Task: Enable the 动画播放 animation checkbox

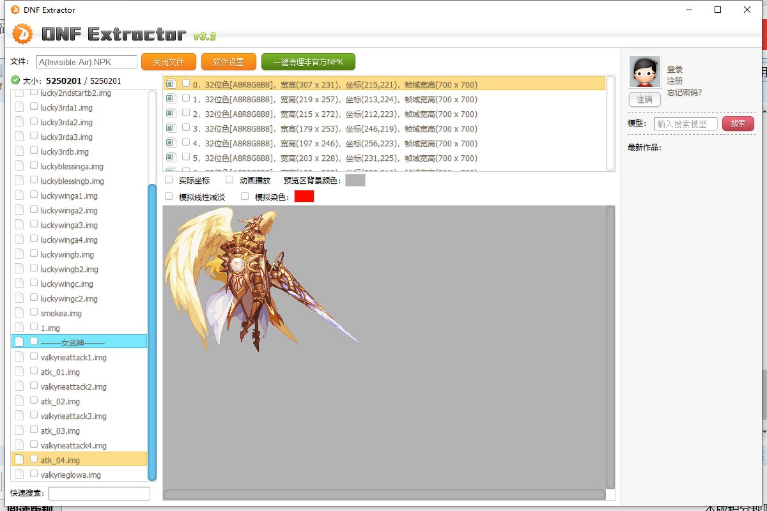Action: coord(229,180)
